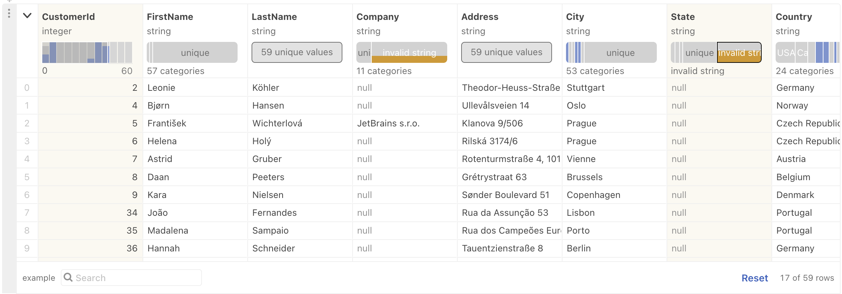Click the City unique summary bar
This screenshot has height=294, width=842.
coord(620,53)
